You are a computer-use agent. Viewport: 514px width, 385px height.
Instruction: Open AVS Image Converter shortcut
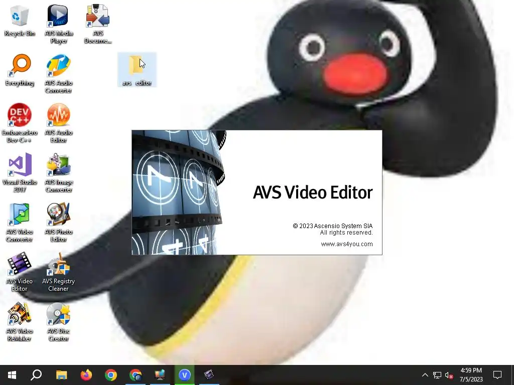pos(58,172)
